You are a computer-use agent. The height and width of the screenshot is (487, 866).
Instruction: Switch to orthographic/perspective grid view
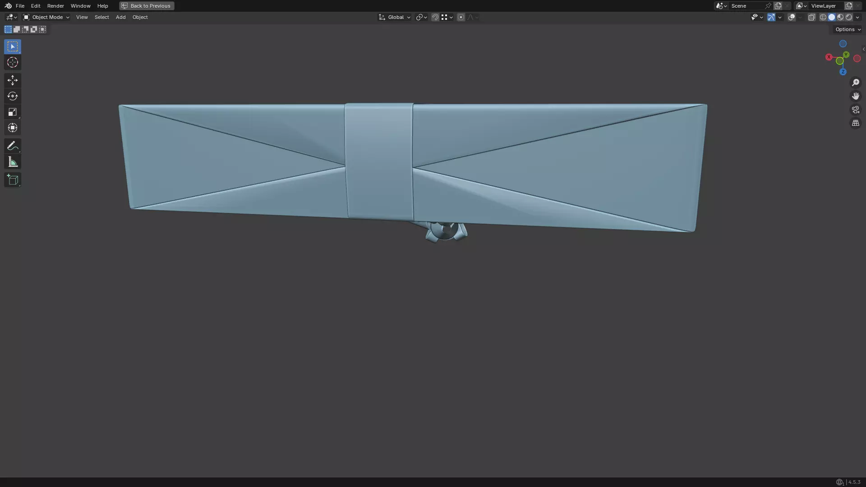(856, 123)
